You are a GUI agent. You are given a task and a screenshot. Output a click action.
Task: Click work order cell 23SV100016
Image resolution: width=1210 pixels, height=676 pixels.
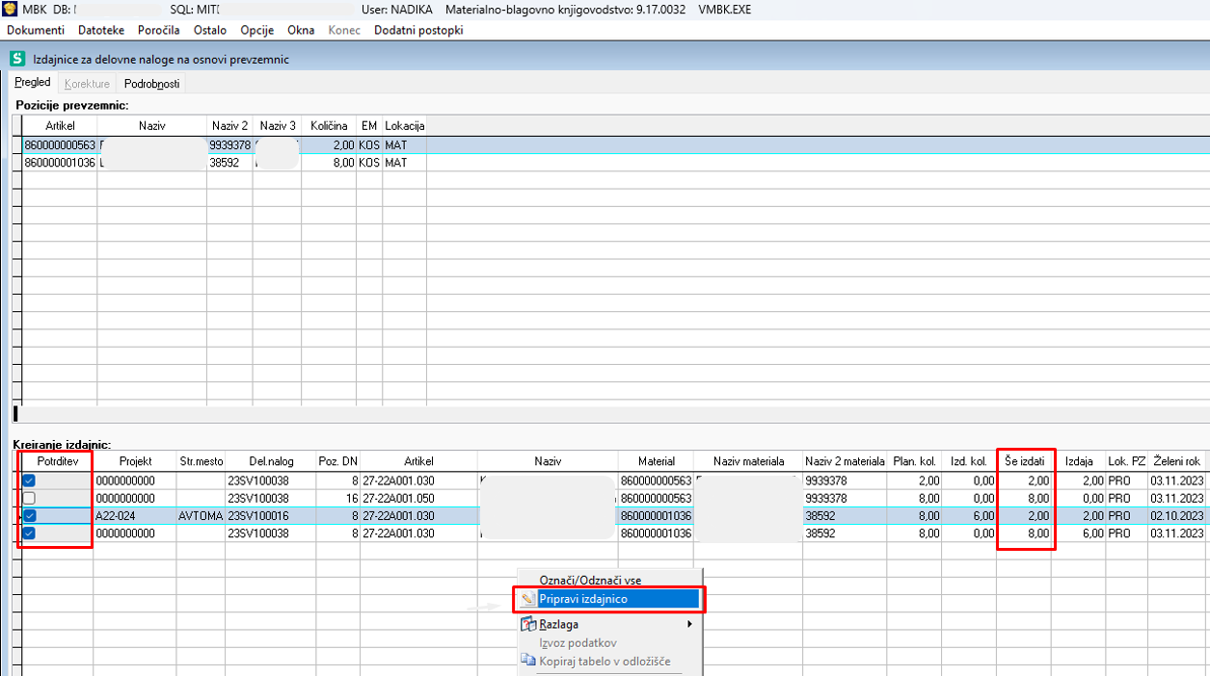[270, 516]
